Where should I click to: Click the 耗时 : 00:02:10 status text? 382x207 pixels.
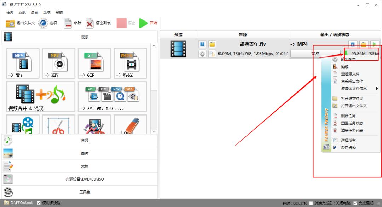pos(295,203)
